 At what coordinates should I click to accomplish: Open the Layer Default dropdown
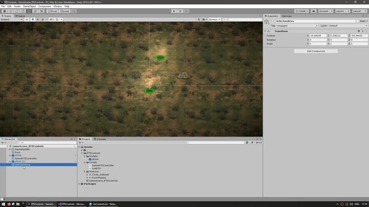[348, 25]
